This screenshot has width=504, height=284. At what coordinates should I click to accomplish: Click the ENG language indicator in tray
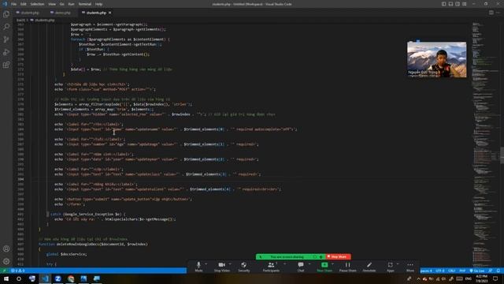click(469, 278)
